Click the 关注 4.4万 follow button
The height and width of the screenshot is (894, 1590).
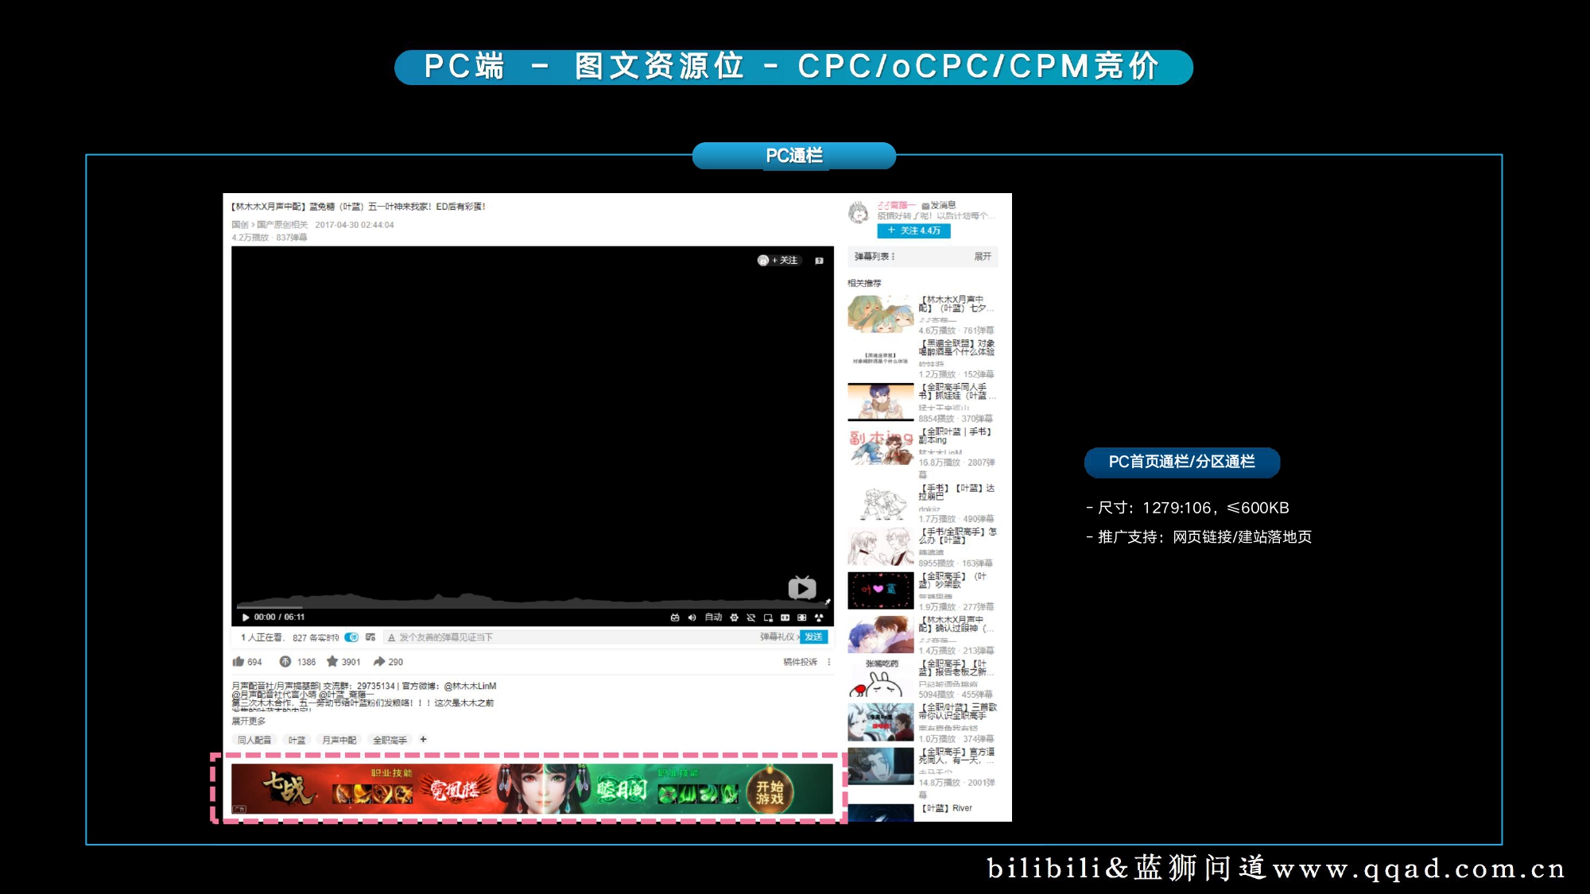(x=913, y=231)
